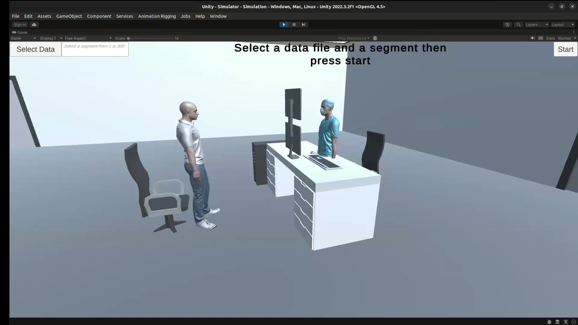Click the Pause button
The width and height of the screenshot is (578, 325).
pyautogui.click(x=294, y=24)
